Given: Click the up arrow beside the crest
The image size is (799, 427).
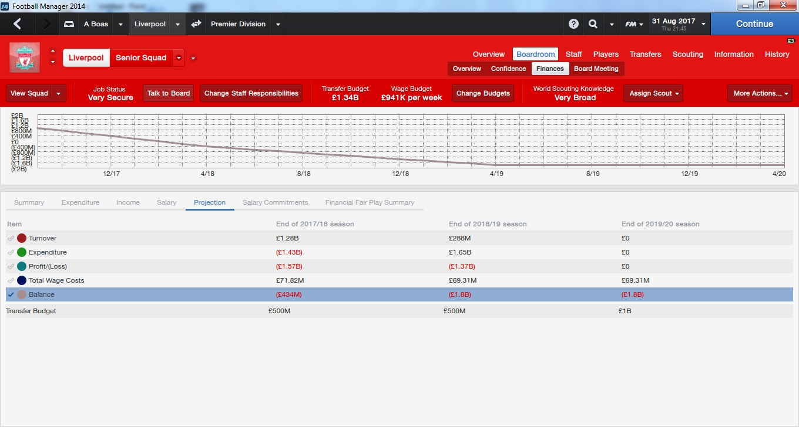Looking at the screenshot, I should pyautogui.click(x=53, y=50).
